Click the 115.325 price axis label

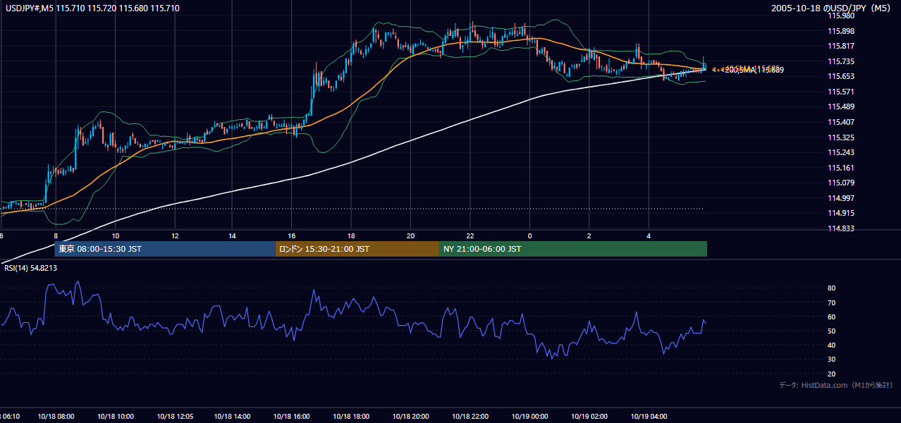coord(842,137)
